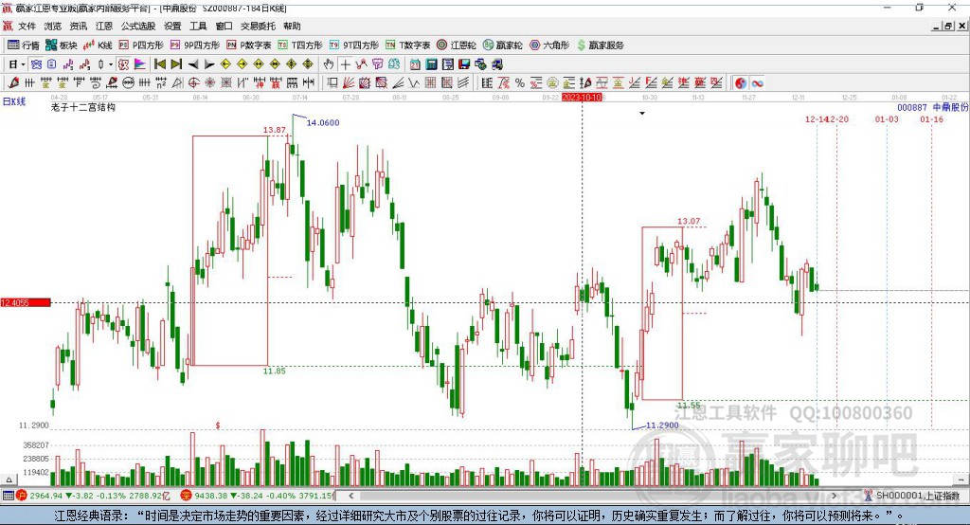Open the 行情 market quotes view
The height and width of the screenshot is (525, 970).
[x=24, y=45]
